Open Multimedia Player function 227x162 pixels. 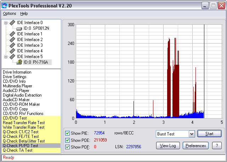(x=17, y=86)
